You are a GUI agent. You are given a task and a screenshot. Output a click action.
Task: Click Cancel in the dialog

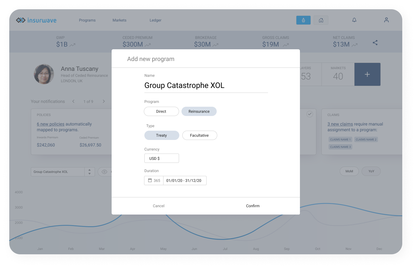pyautogui.click(x=159, y=206)
